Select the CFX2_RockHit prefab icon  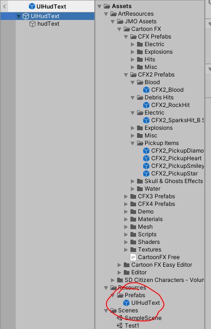(146, 105)
